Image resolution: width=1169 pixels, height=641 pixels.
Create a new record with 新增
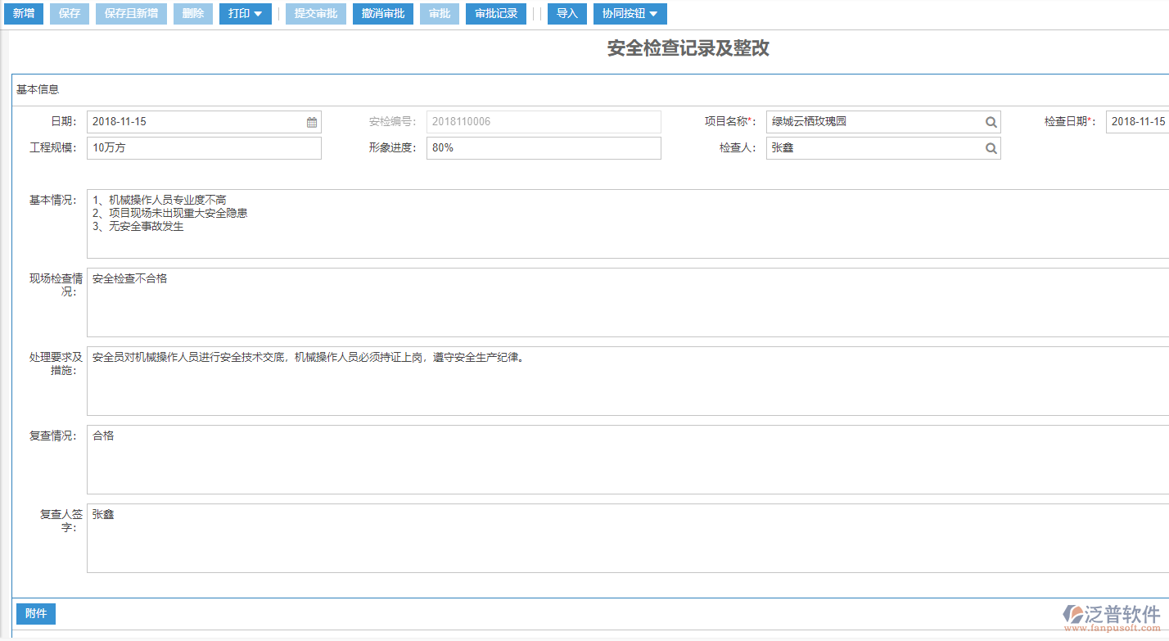(x=23, y=13)
